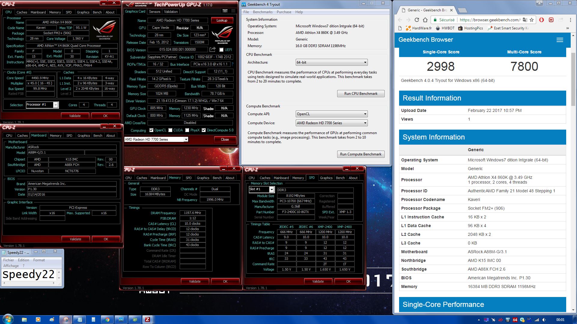Viewport: 577px width, 324px height.
Task: Open Chrome from taskbar
Action: [107, 319]
